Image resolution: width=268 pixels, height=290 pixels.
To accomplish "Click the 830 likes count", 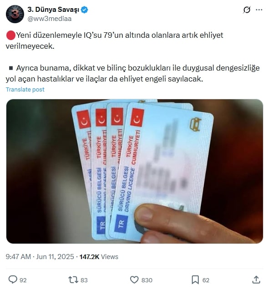I will [x=147, y=280].
